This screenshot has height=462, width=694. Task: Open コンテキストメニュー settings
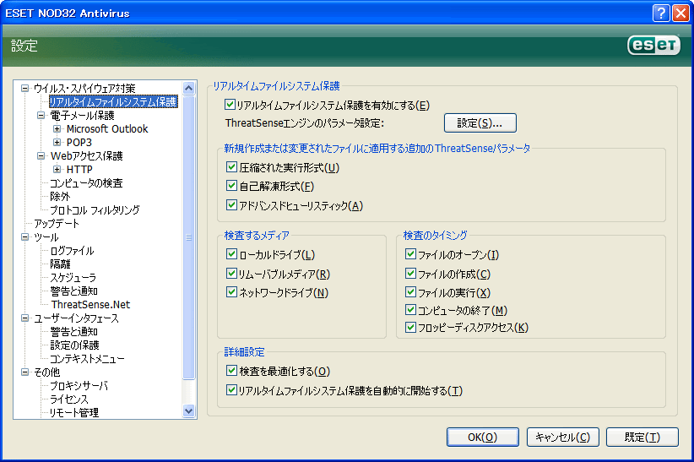pyautogui.click(x=87, y=359)
